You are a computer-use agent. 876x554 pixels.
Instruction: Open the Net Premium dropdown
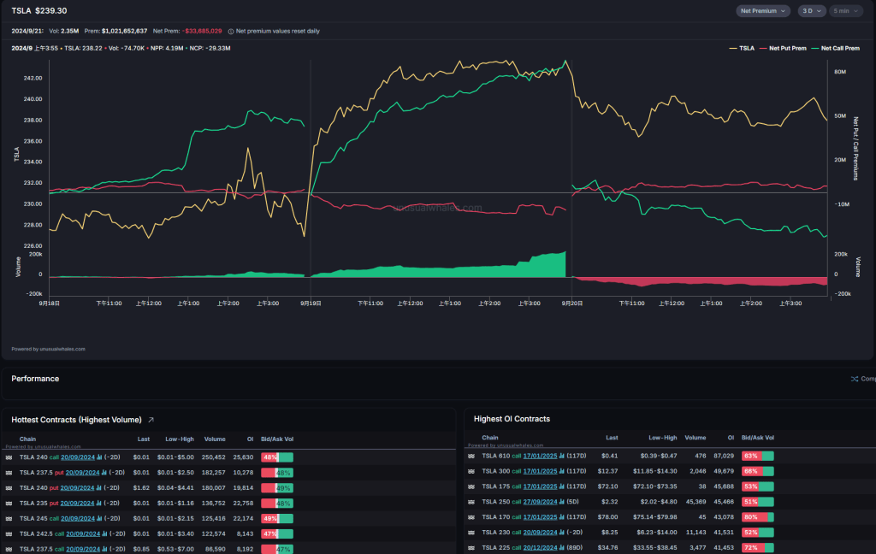(763, 11)
